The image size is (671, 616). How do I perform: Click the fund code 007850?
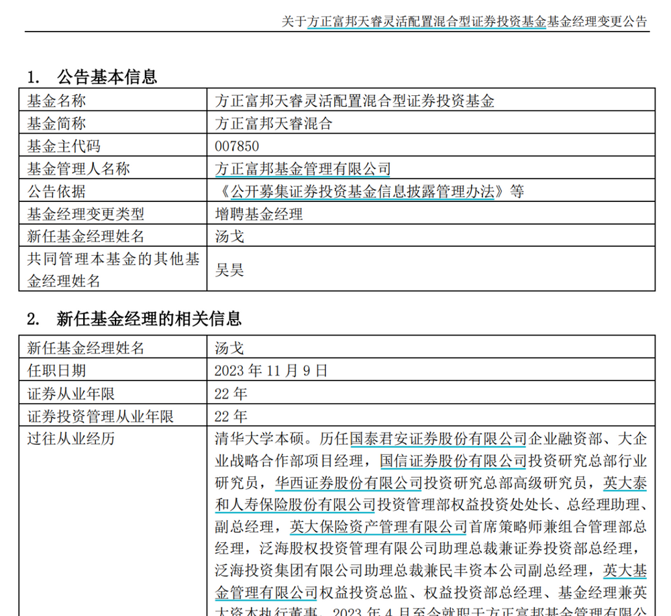pos(237,146)
